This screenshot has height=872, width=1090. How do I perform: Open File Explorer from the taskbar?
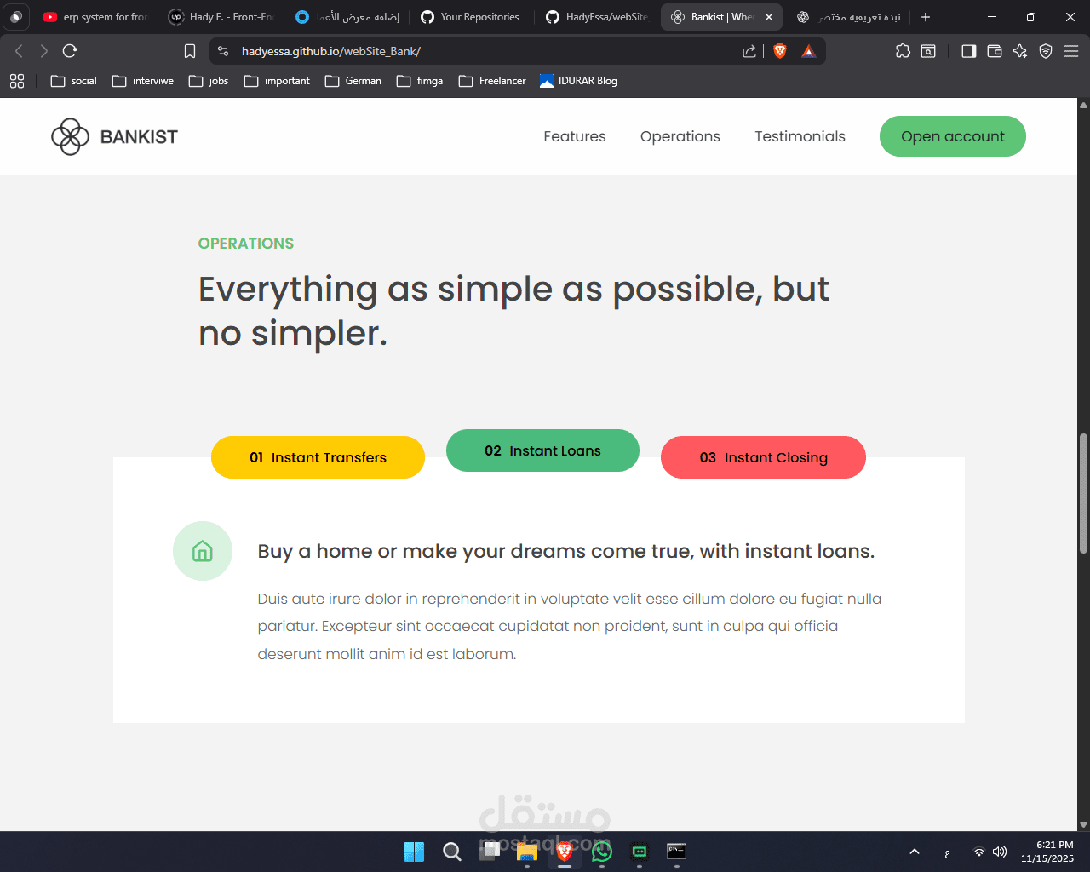point(527,852)
